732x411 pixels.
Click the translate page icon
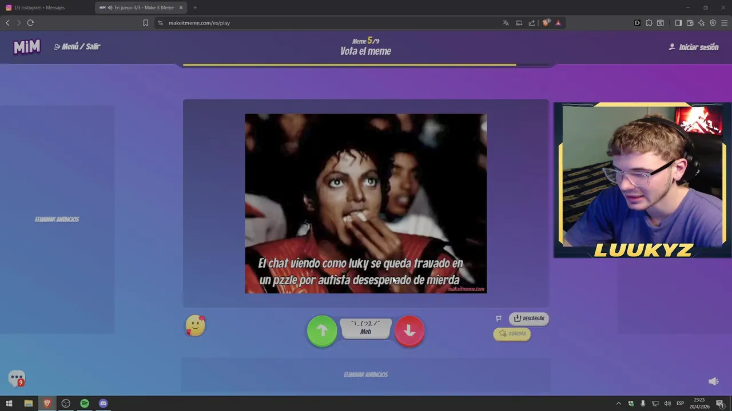tap(506, 23)
